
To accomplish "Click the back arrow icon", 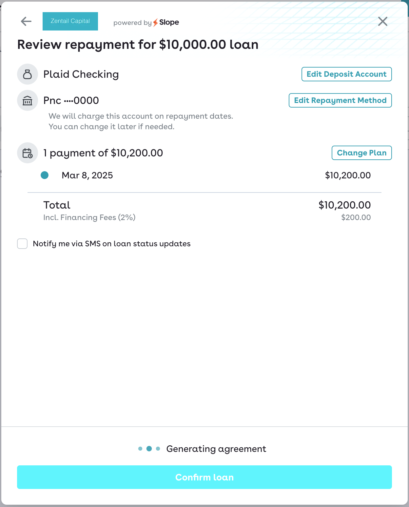I will coord(26,22).
